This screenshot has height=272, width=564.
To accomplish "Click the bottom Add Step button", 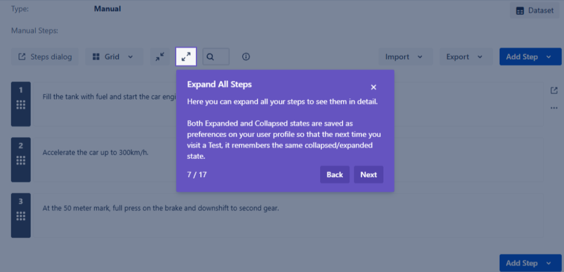I will pos(522,263).
